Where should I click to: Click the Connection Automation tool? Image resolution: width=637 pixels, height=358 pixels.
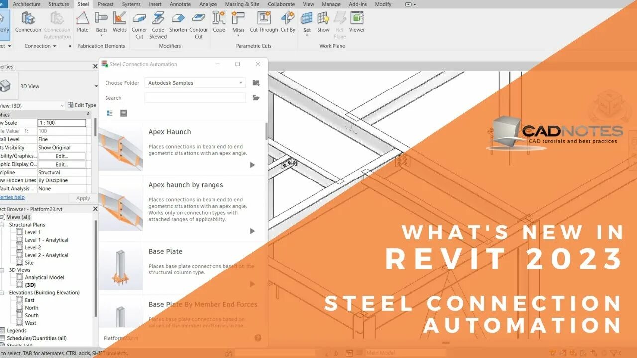click(x=57, y=25)
